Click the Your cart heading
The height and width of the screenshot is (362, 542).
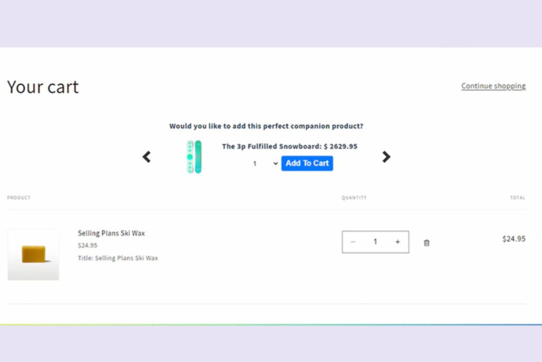(43, 87)
